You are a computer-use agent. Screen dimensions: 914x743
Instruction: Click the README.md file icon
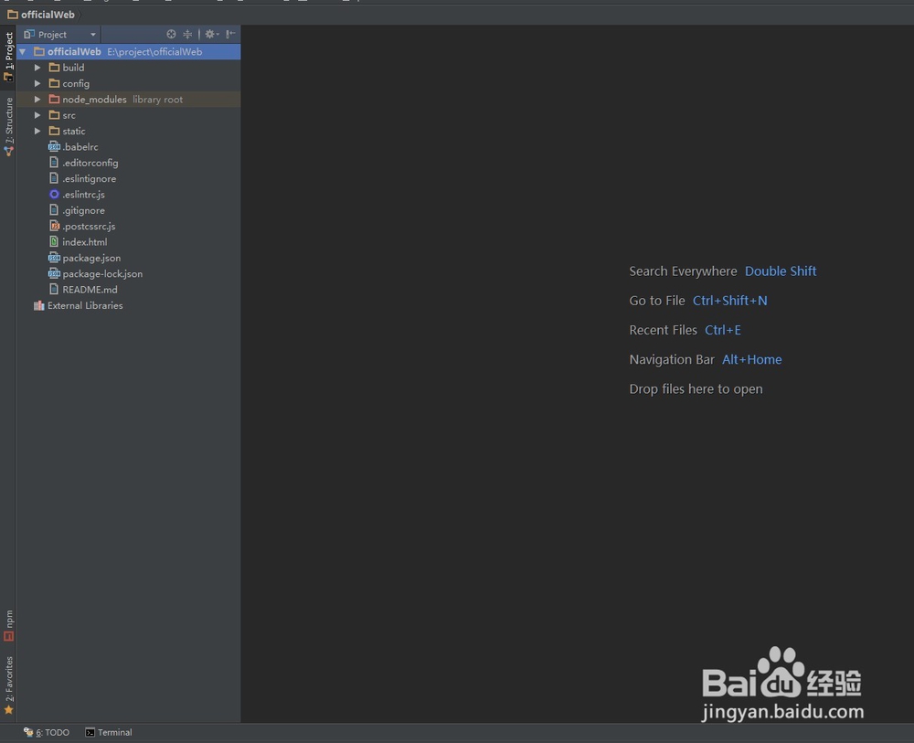[54, 289]
